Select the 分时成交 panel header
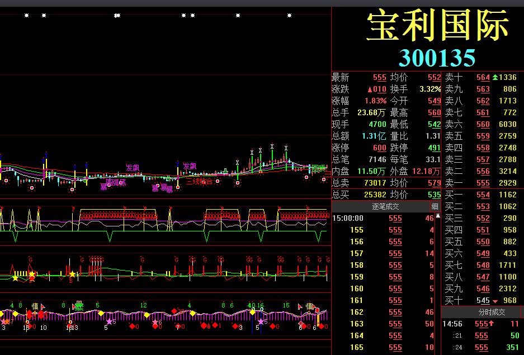 coord(492,313)
